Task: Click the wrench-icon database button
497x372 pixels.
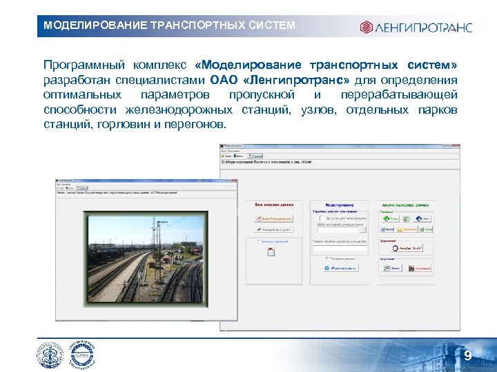Action: [x=274, y=229]
